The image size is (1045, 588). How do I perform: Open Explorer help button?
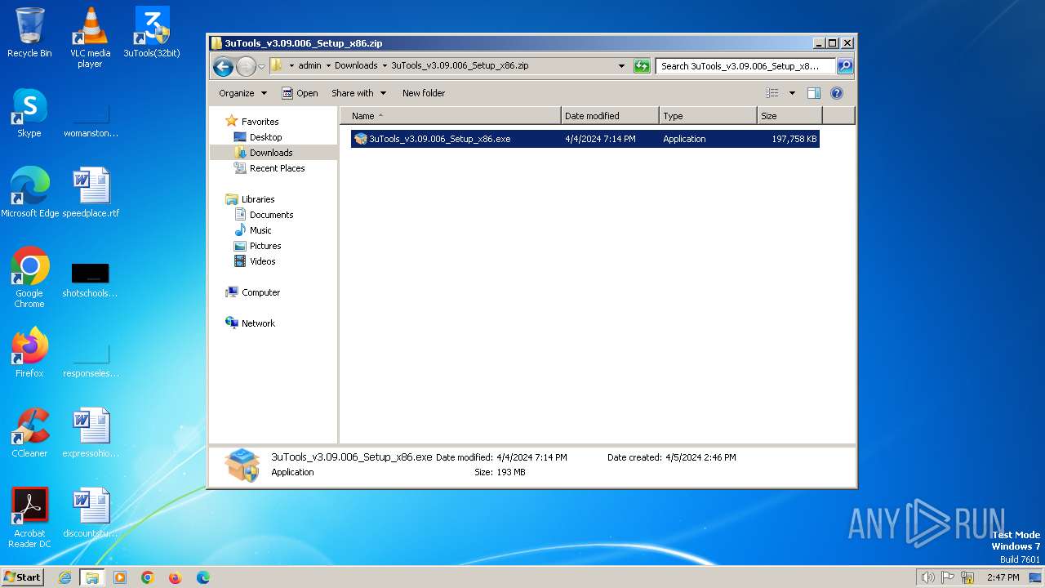837,93
